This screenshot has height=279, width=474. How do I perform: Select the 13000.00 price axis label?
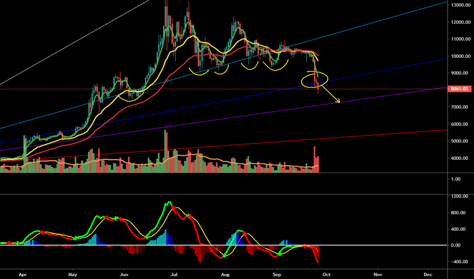pyautogui.click(x=461, y=5)
